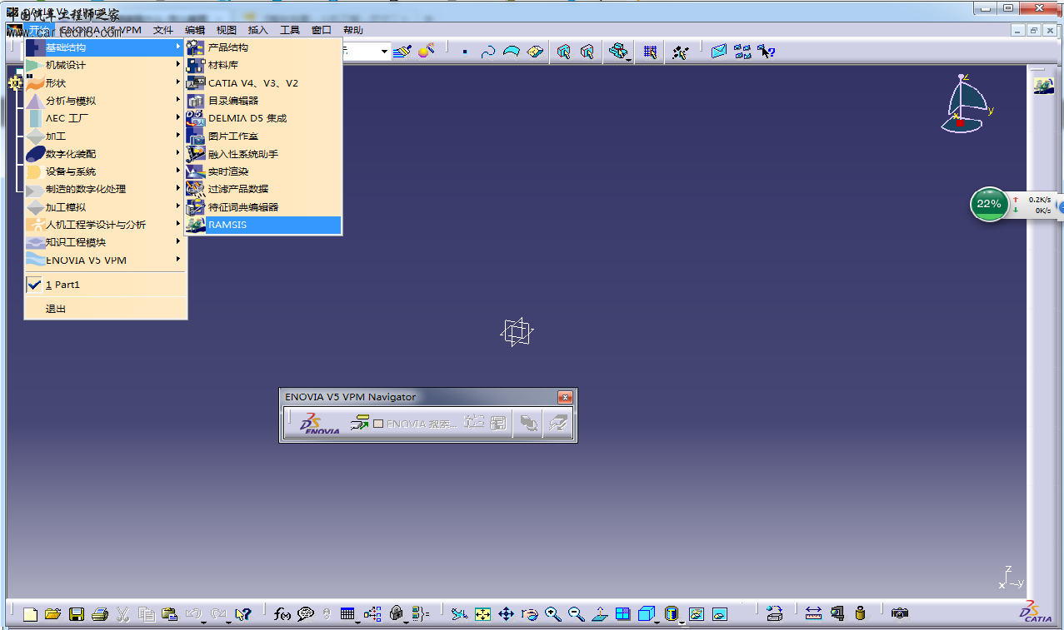Save the document with the floppy disk icon
Viewport: 1064px width, 630px height.
[x=77, y=614]
